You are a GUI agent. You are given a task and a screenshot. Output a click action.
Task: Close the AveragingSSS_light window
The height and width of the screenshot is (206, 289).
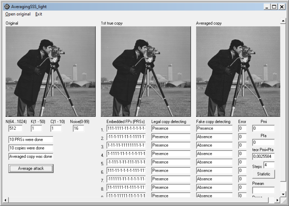(x=282, y=7)
